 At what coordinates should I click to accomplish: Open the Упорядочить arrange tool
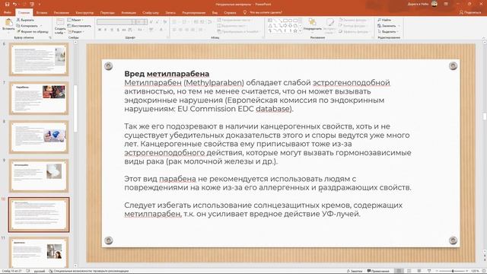point(312,25)
